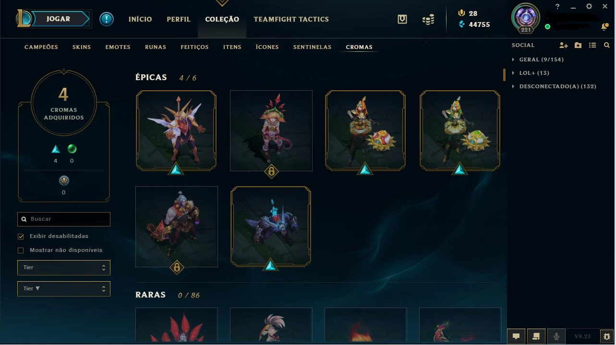Open the chat bubble icon
616x345 pixels.
[x=516, y=336]
